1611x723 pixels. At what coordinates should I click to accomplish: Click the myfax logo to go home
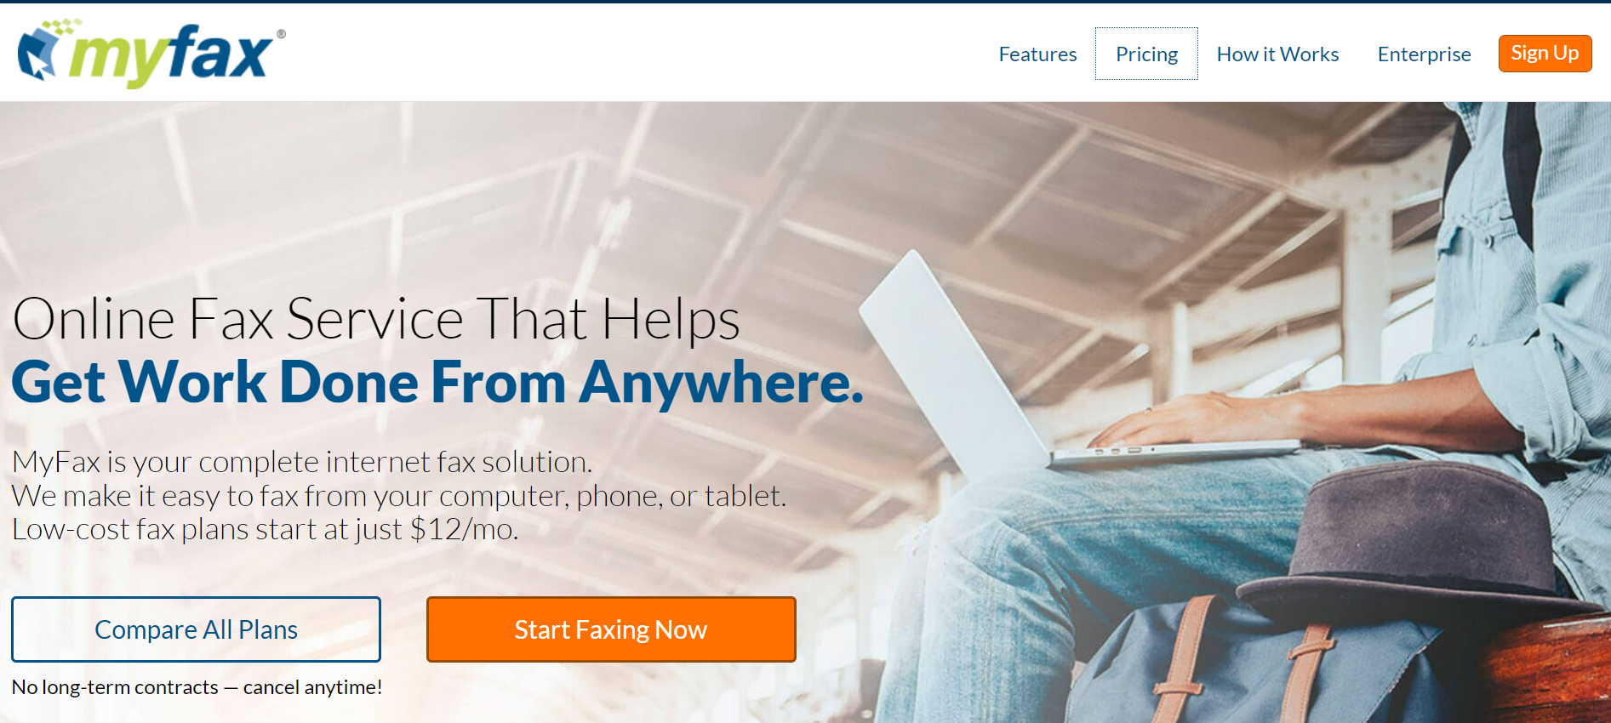click(151, 53)
